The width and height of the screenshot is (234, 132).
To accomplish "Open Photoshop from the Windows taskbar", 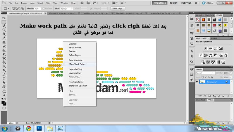I will pyautogui.click(x=39, y=128).
